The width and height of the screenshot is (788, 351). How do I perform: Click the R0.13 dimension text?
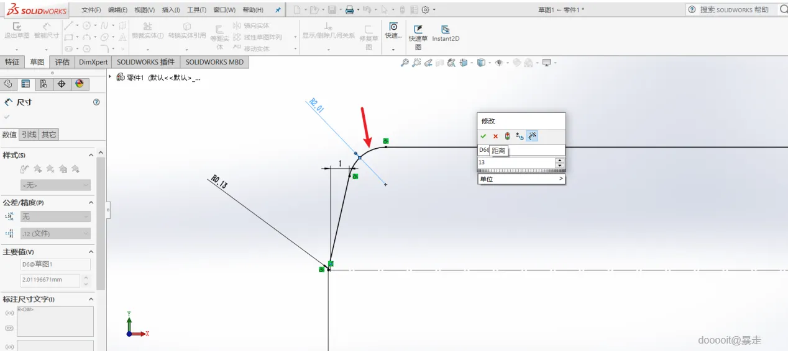pyautogui.click(x=219, y=182)
